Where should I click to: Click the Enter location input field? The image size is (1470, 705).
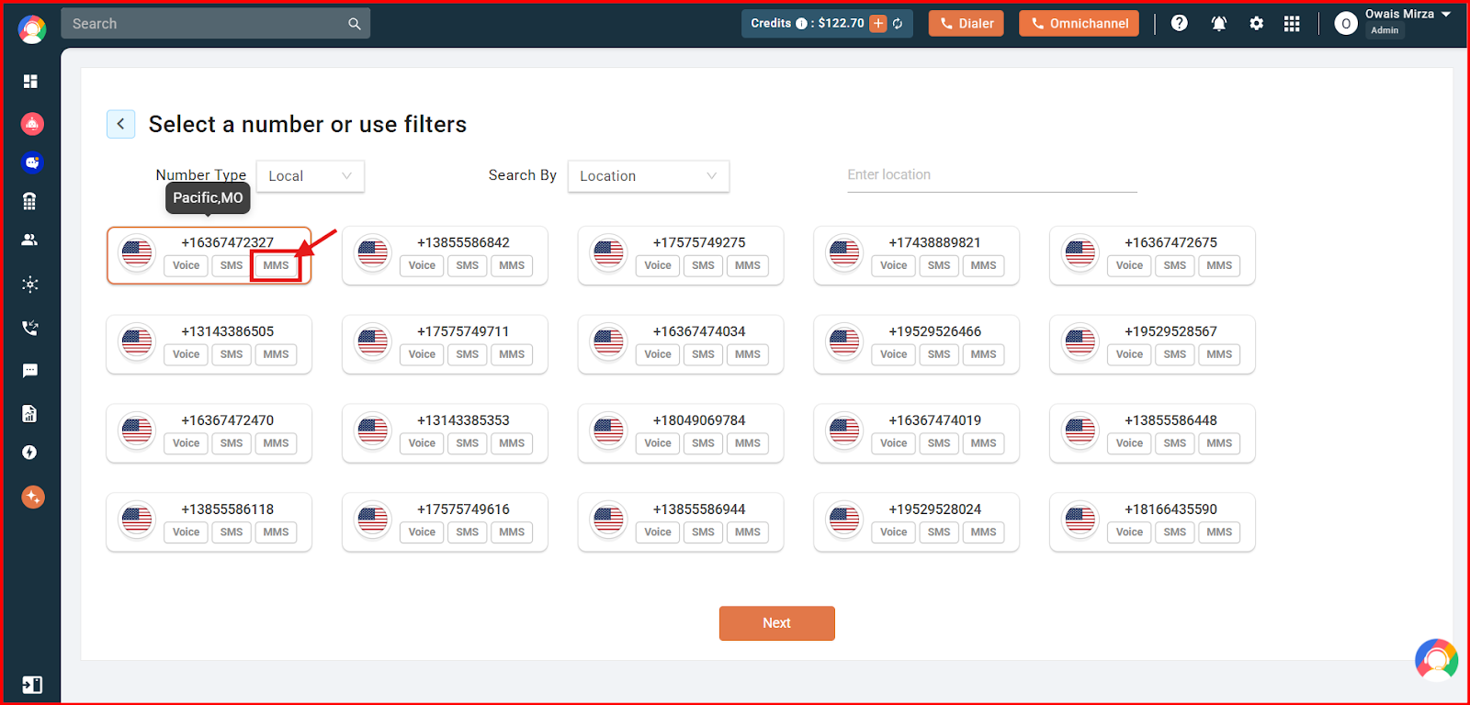992,175
